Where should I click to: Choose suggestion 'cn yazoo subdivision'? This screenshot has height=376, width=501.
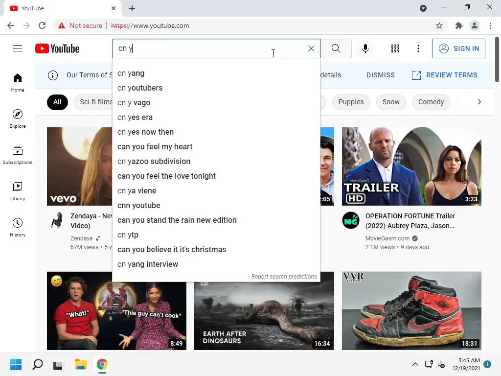216,162
